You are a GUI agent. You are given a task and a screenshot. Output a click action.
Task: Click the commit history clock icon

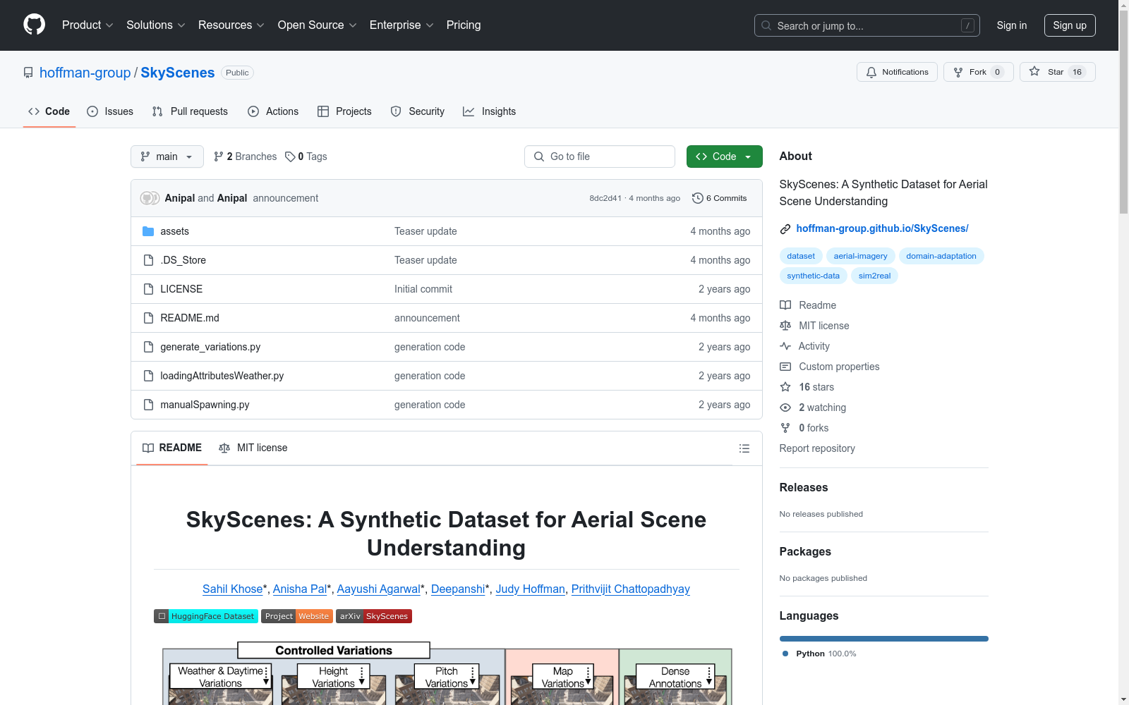tap(698, 198)
